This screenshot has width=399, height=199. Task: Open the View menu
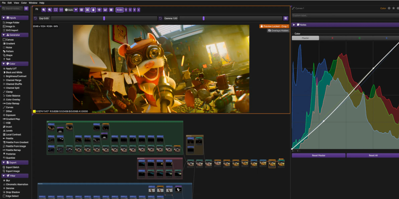tap(17, 3)
